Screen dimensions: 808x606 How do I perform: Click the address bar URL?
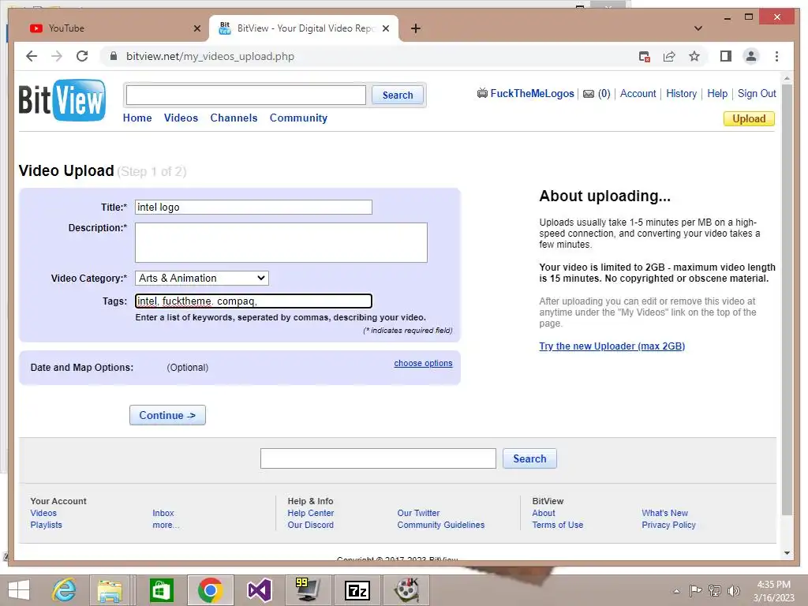pos(210,56)
